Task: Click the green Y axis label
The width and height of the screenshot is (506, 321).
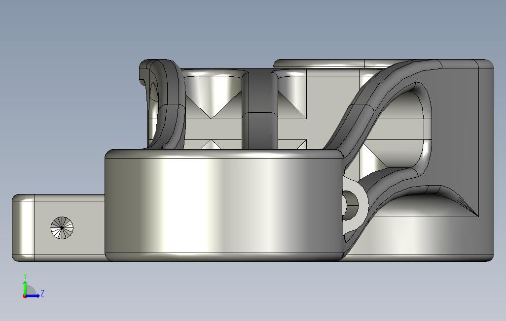Action: click(x=25, y=276)
